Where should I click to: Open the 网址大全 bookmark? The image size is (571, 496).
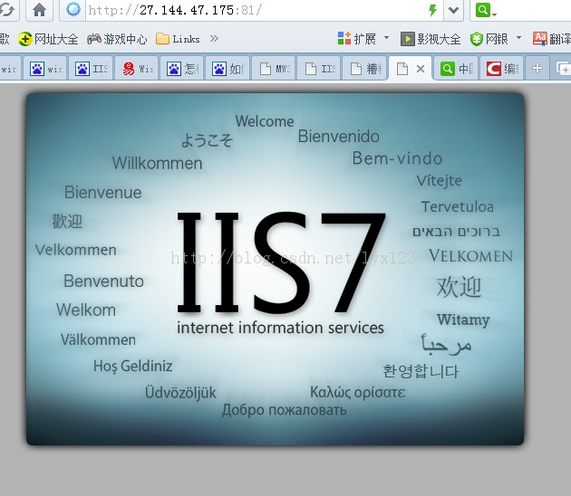[48, 39]
